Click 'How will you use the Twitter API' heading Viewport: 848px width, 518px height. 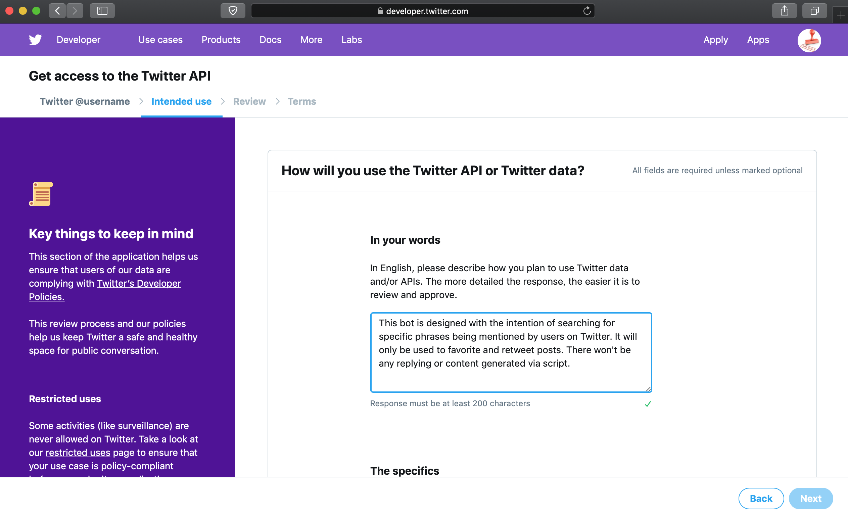433,170
